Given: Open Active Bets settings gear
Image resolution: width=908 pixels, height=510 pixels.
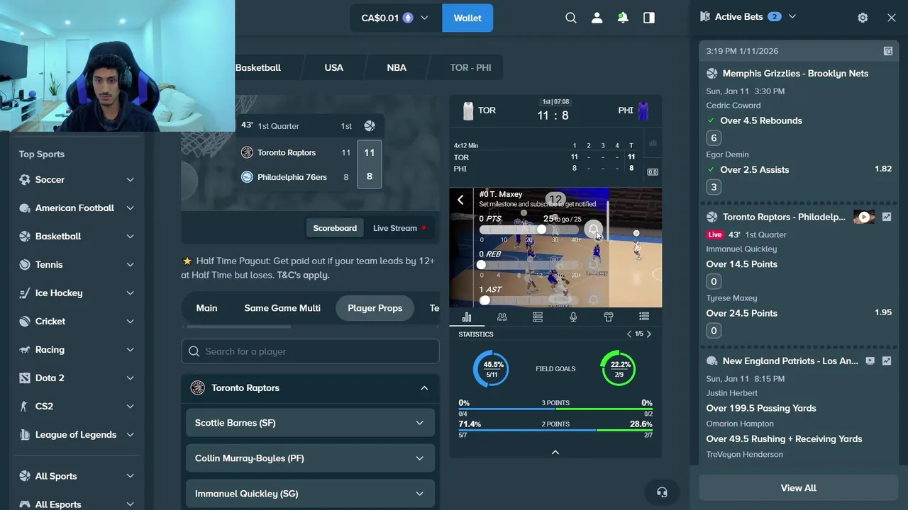Looking at the screenshot, I should [863, 18].
